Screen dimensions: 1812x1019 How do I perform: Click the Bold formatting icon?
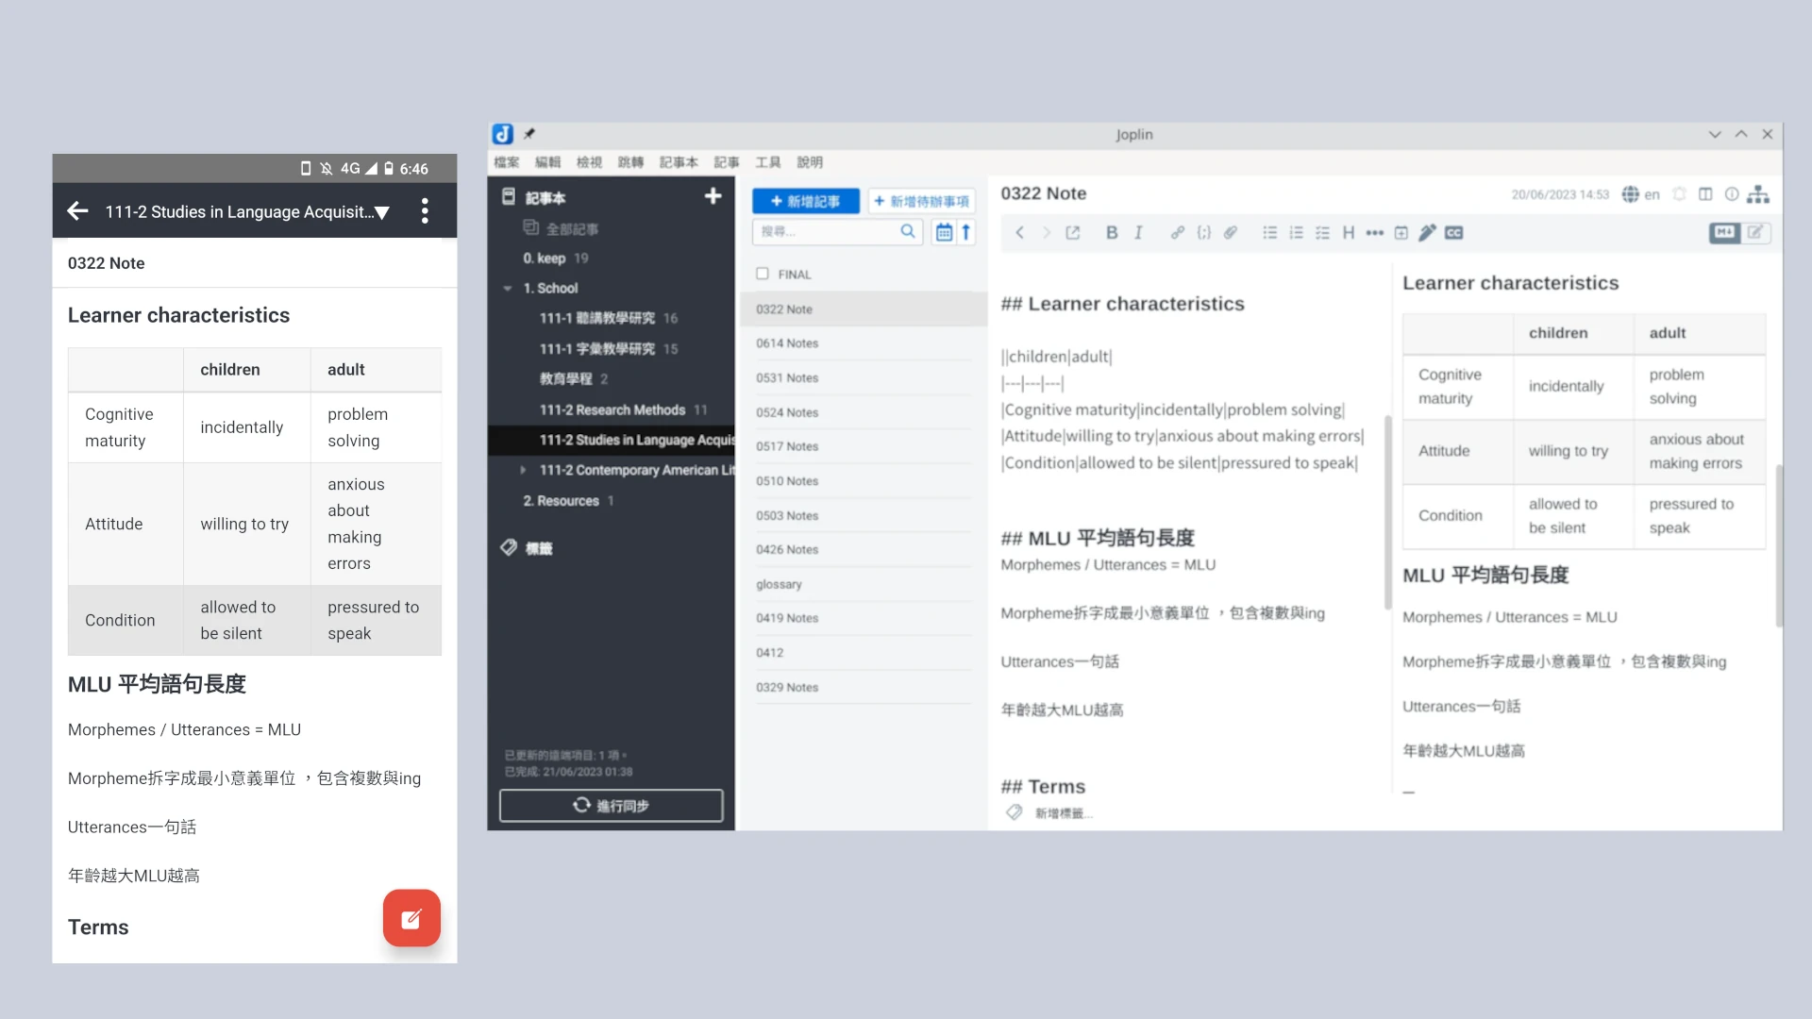[x=1112, y=233]
